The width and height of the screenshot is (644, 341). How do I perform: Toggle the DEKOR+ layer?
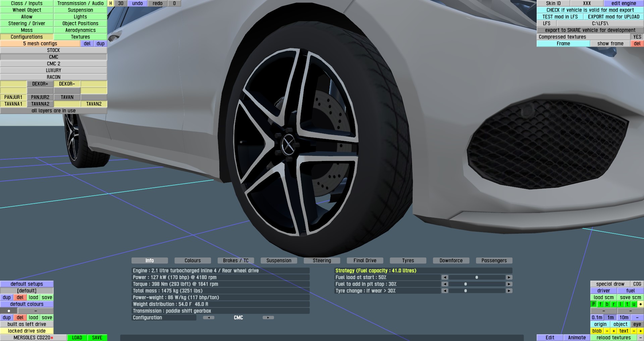pyautogui.click(x=40, y=84)
